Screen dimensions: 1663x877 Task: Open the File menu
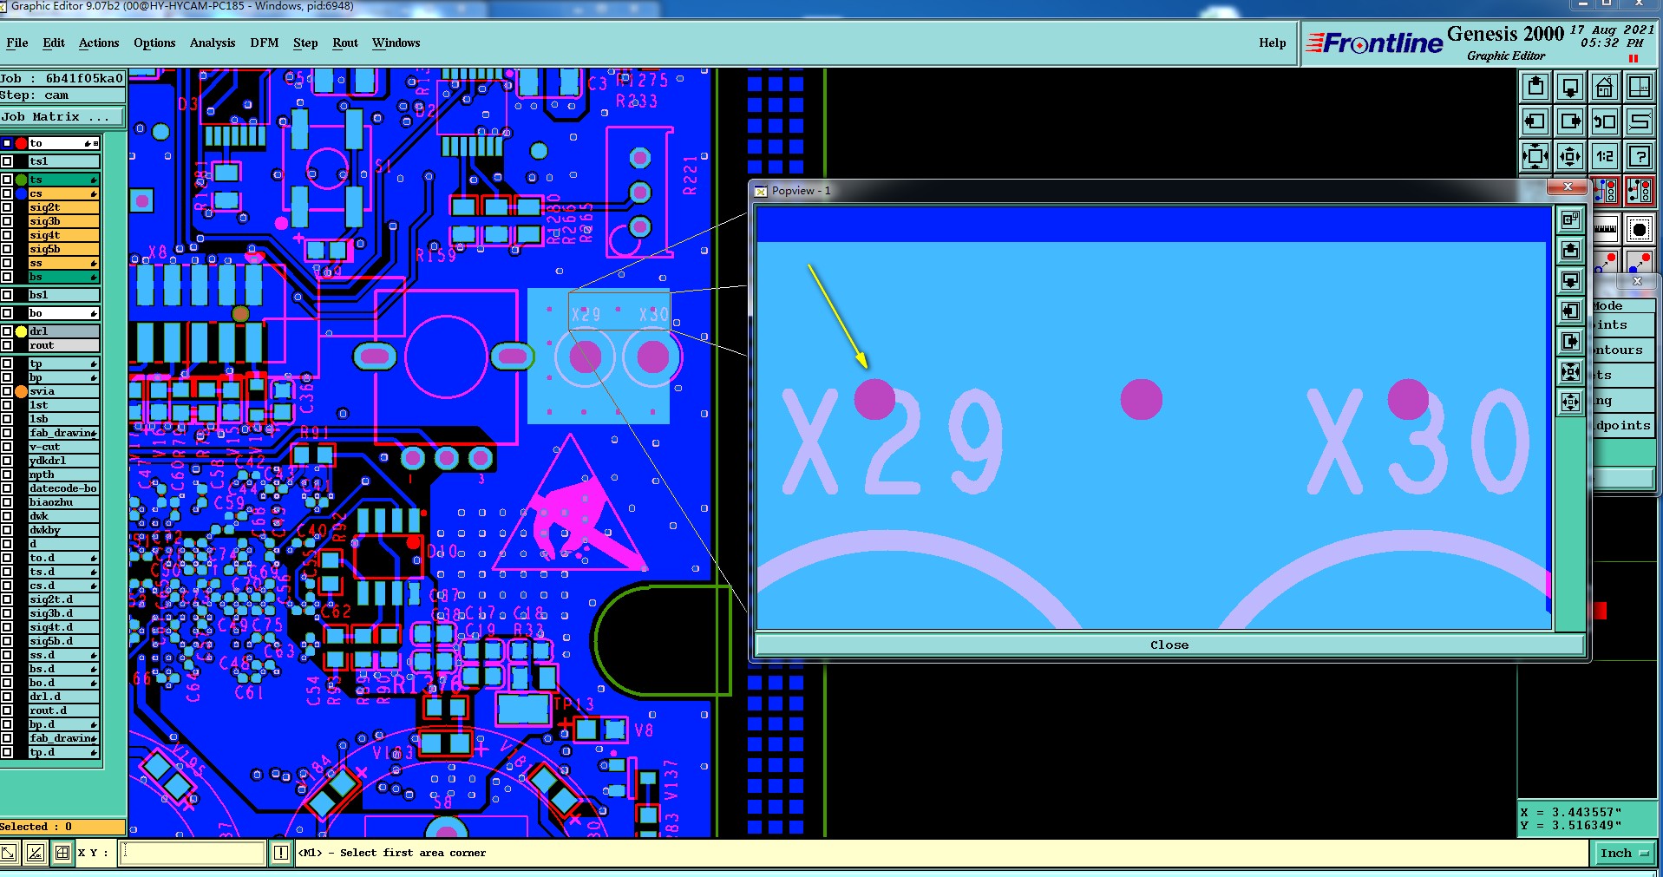(x=17, y=43)
